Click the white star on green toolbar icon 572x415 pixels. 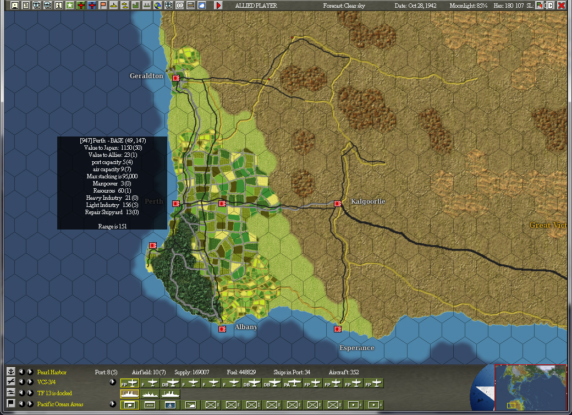[x=69, y=6]
